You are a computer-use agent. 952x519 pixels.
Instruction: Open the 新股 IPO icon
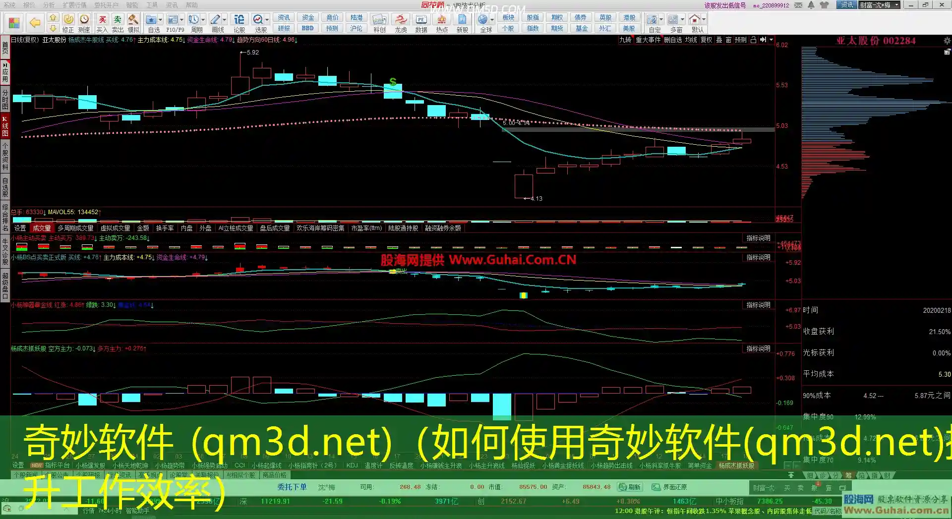point(462,23)
